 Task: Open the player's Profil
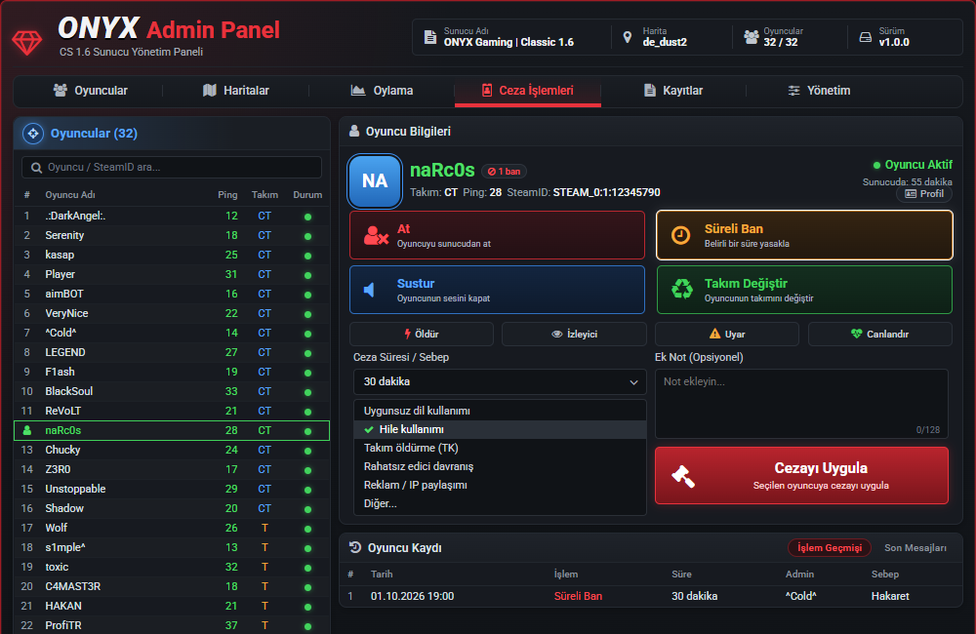click(x=924, y=194)
